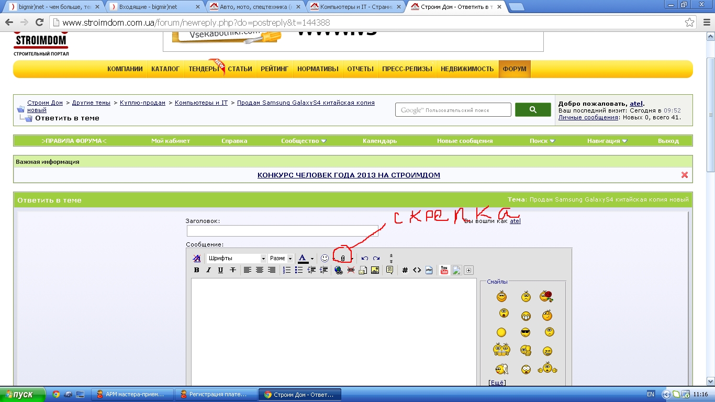Insert the sunglasses smiley
715x402 pixels.
click(x=526, y=332)
